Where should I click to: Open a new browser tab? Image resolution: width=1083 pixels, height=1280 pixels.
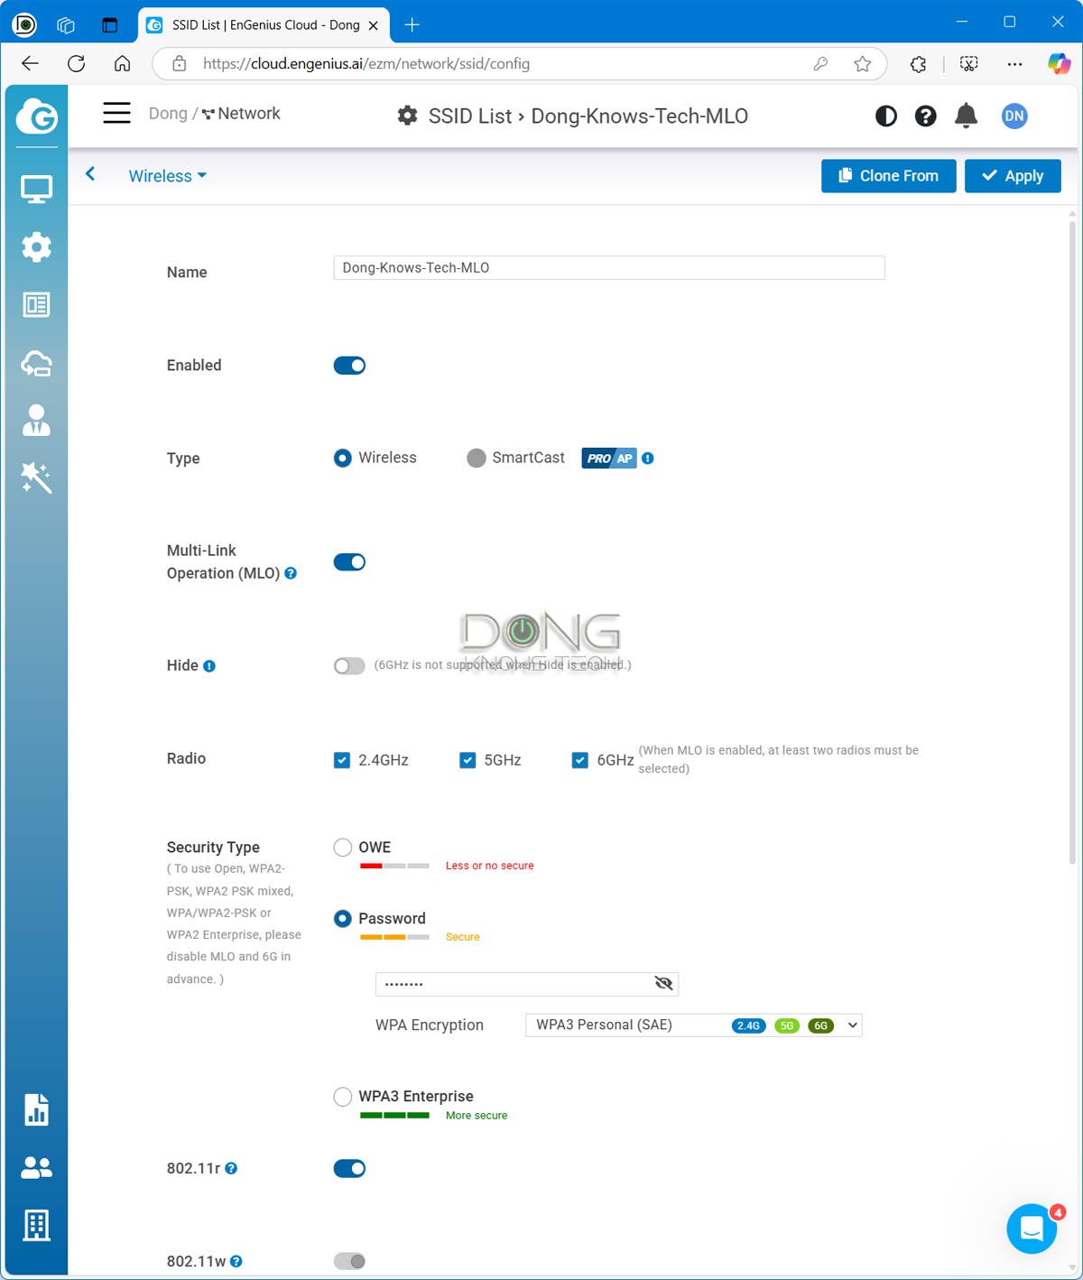click(412, 24)
